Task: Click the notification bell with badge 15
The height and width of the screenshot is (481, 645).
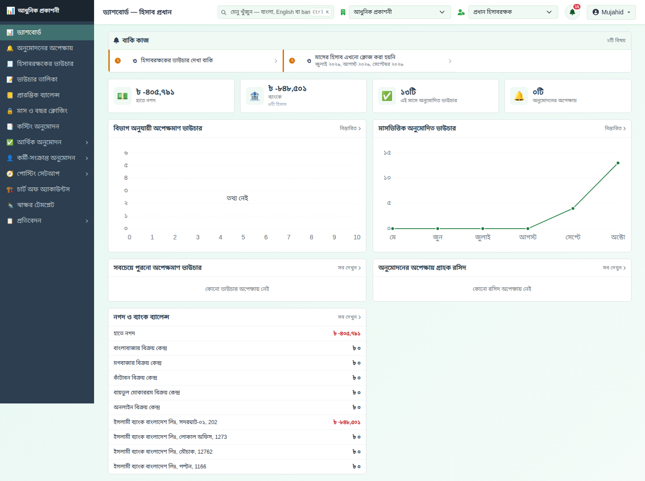Action: 572,12
